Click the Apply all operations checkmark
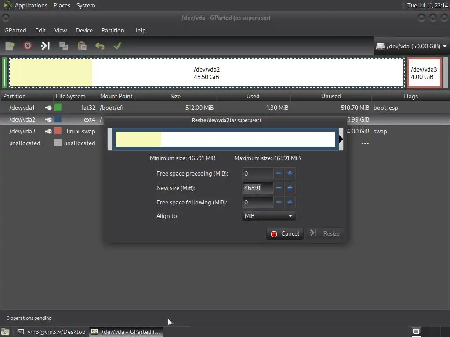 tap(117, 46)
